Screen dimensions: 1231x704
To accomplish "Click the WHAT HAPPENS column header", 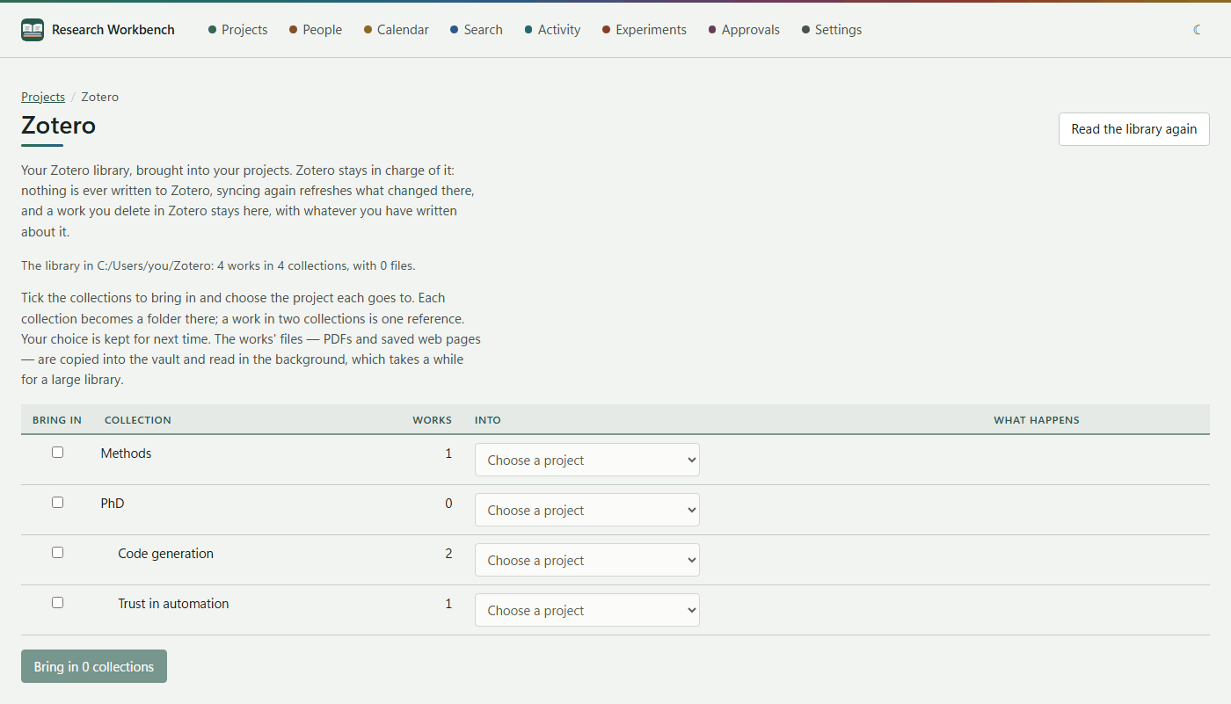I will [1037, 420].
